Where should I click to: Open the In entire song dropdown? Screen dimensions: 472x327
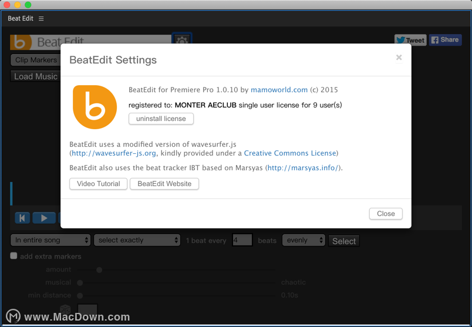click(50, 240)
